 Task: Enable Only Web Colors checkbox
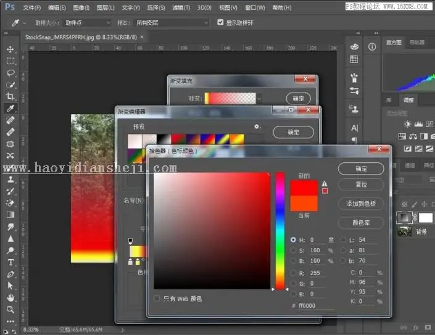(x=157, y=299)
